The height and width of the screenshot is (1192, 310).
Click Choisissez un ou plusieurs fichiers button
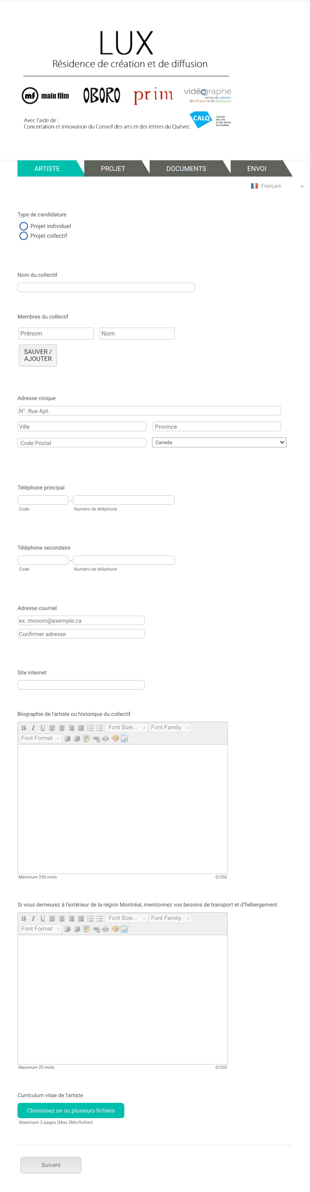pos(71,1111)
